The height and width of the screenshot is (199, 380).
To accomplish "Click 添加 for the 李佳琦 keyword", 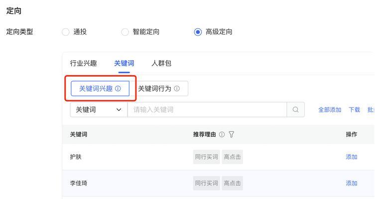I will 352,183.
